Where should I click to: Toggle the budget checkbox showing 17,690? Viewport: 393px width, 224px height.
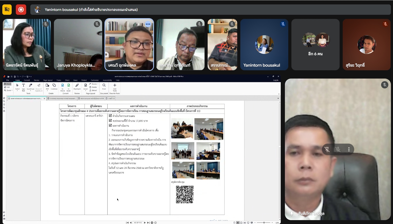tap(110, 121)
